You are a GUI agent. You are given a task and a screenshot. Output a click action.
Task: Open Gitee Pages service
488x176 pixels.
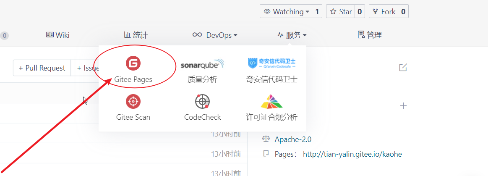[133, 69]
